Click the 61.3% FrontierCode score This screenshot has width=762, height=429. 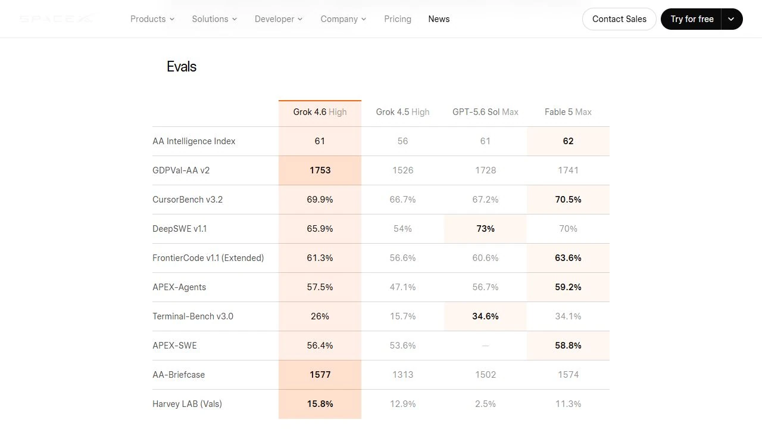pyautogui.click(x=320, y=258)
